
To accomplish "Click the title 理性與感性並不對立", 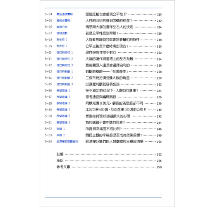I will (x=101, y=53).
